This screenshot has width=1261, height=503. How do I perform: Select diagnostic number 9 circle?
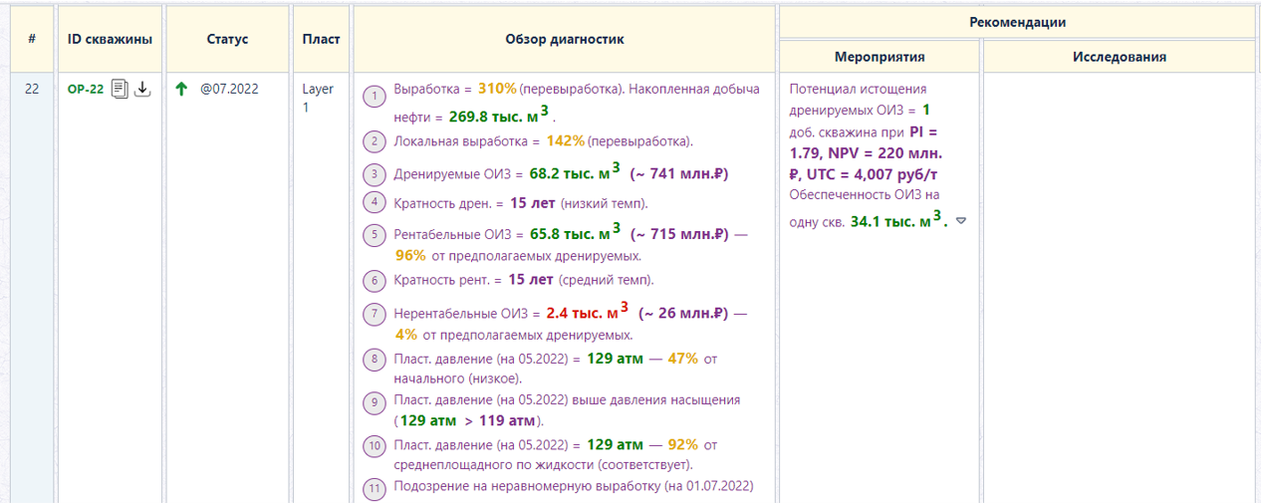pyautogui.click(x=375, y=402)
